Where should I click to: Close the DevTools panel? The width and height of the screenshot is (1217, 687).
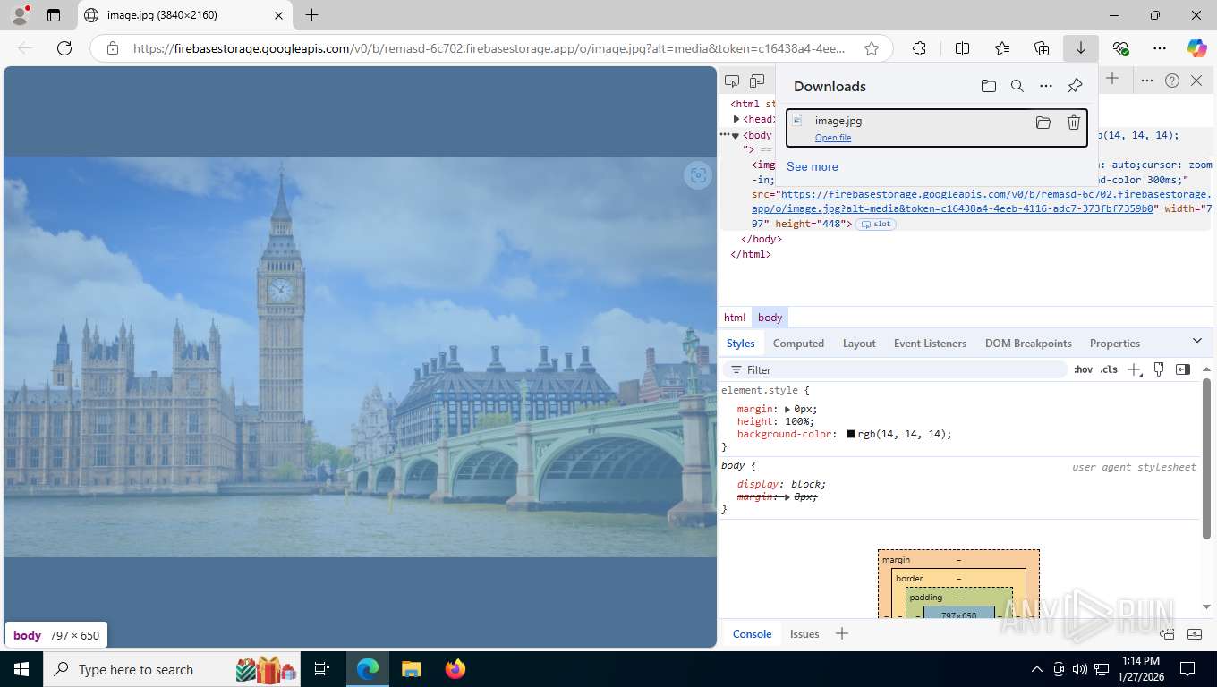(x=1196, y=81)
